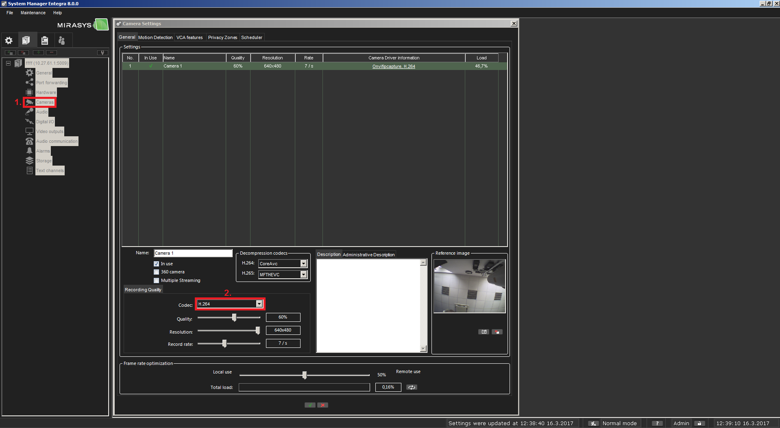Select the Storage icon in sidebar
This screenshot has width=780, height=428.
pos(30,161)
